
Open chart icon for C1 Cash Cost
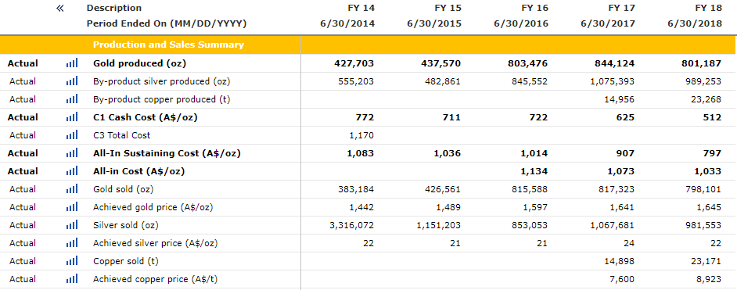[72, 117]
